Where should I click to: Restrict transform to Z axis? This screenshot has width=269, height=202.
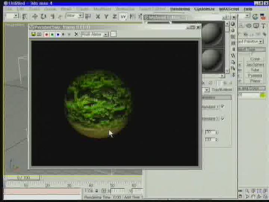(x=115, y=17)
